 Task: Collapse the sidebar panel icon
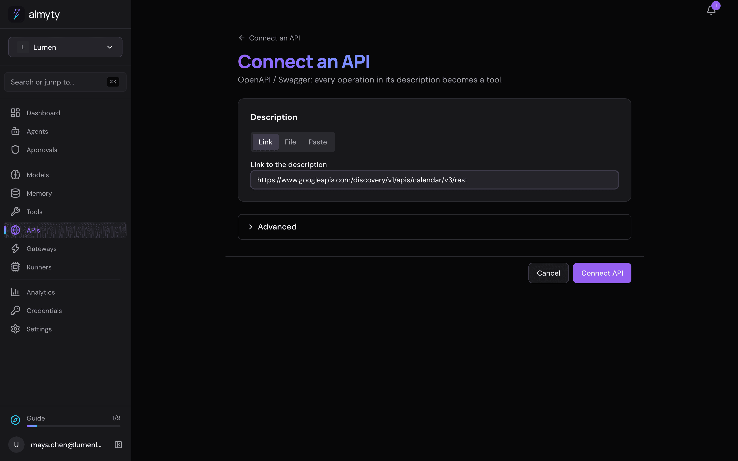(x=118, y=445)
